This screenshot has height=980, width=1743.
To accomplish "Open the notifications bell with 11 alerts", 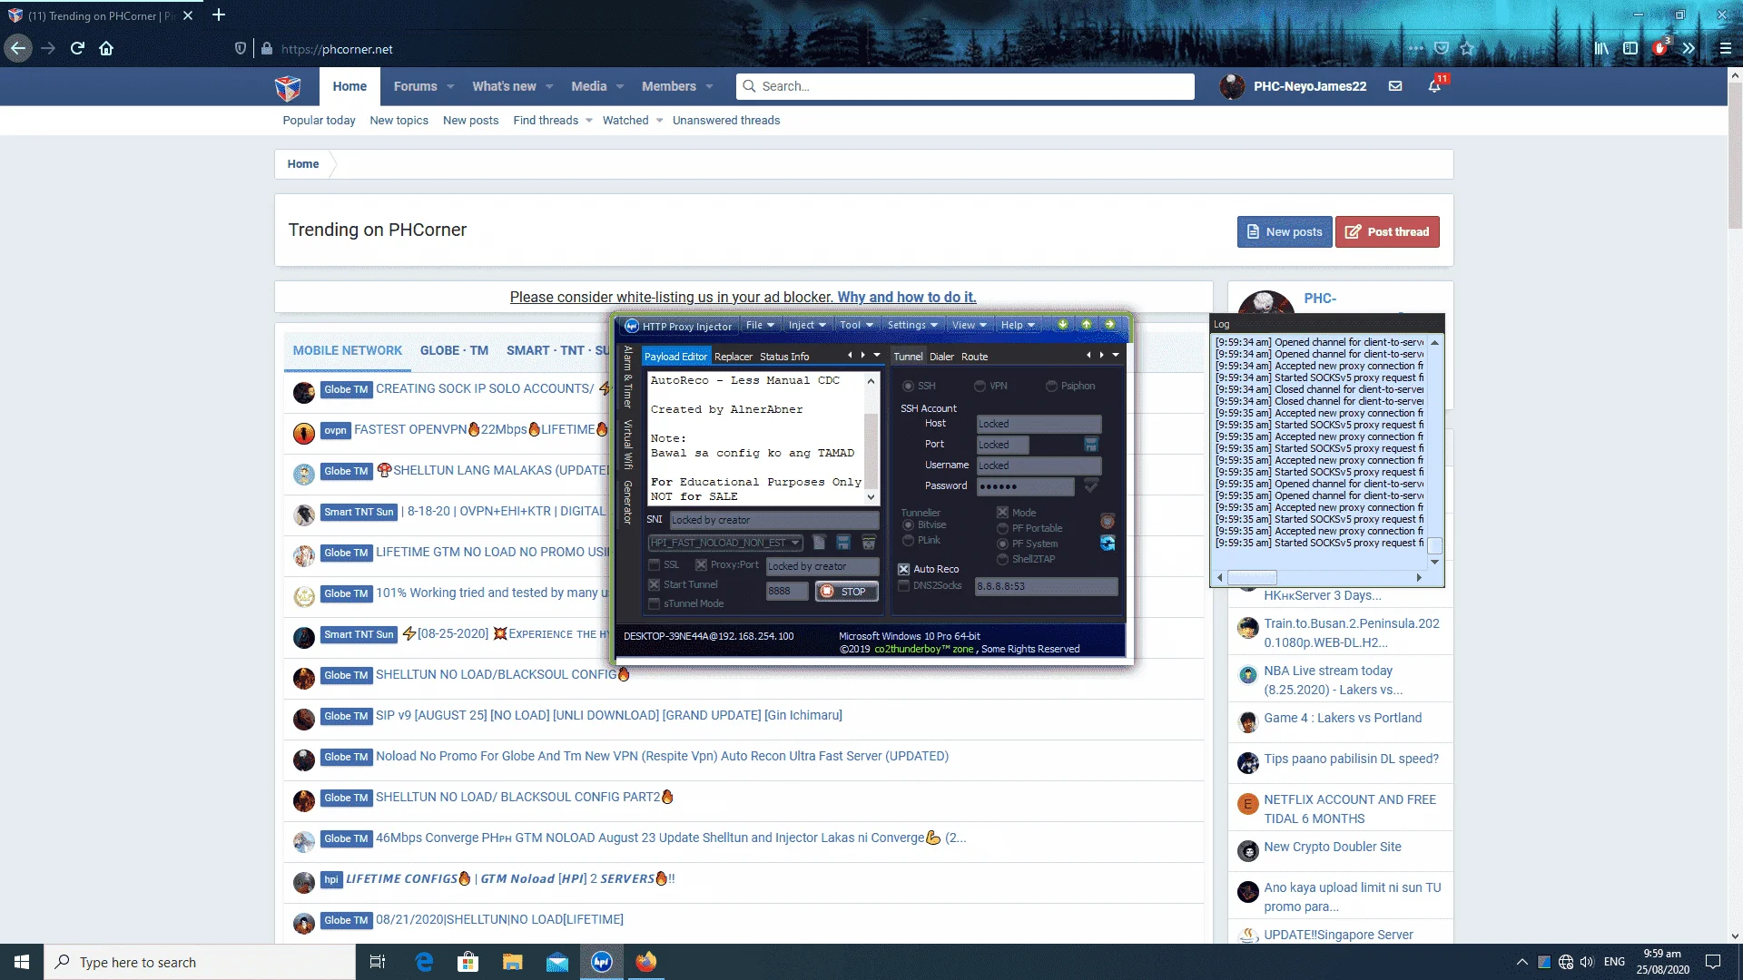I will [1434, 86].
